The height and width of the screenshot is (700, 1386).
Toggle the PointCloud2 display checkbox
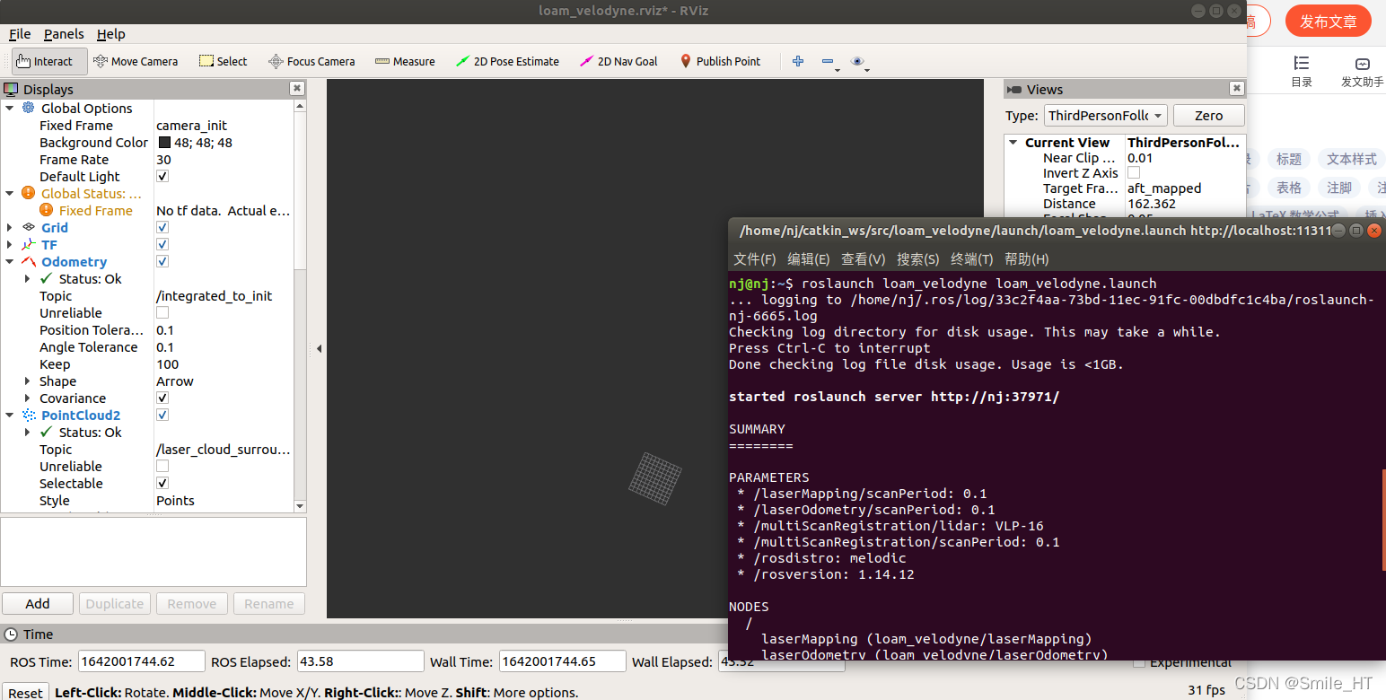(x=162, y=415)
